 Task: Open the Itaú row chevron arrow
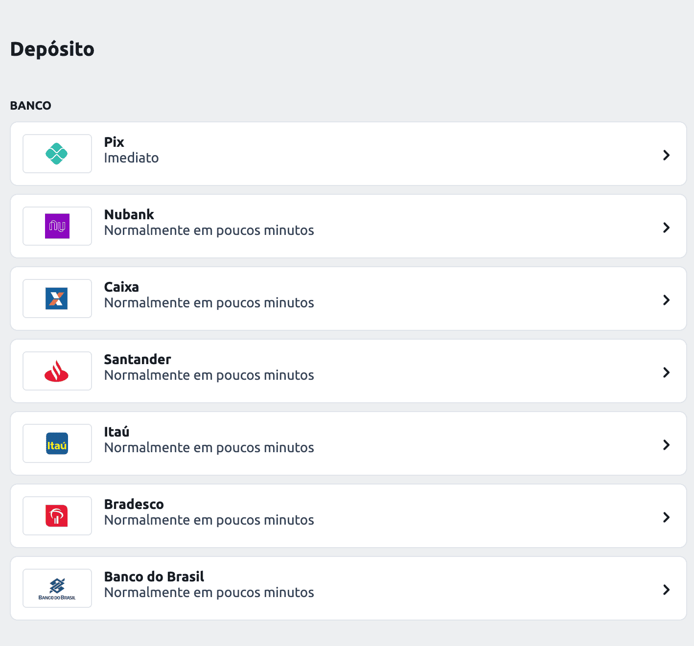tap(666, 445)
